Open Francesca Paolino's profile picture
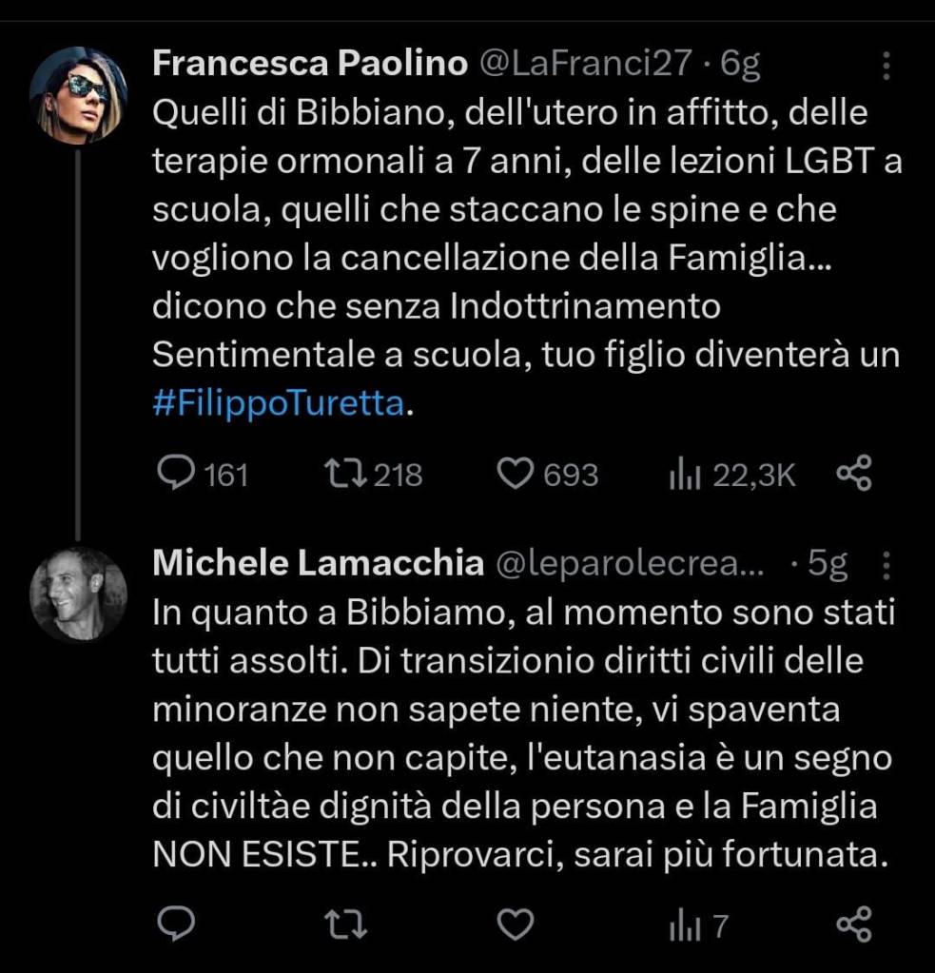The height and width of the screenshot is (973, 935). pyautogui.click(x=78, y=94)
